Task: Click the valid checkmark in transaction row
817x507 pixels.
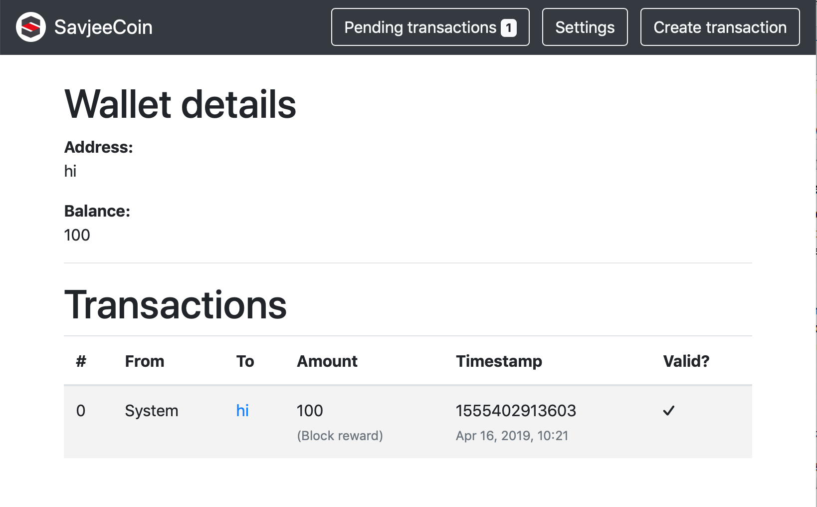Action: tap(668, 411)
